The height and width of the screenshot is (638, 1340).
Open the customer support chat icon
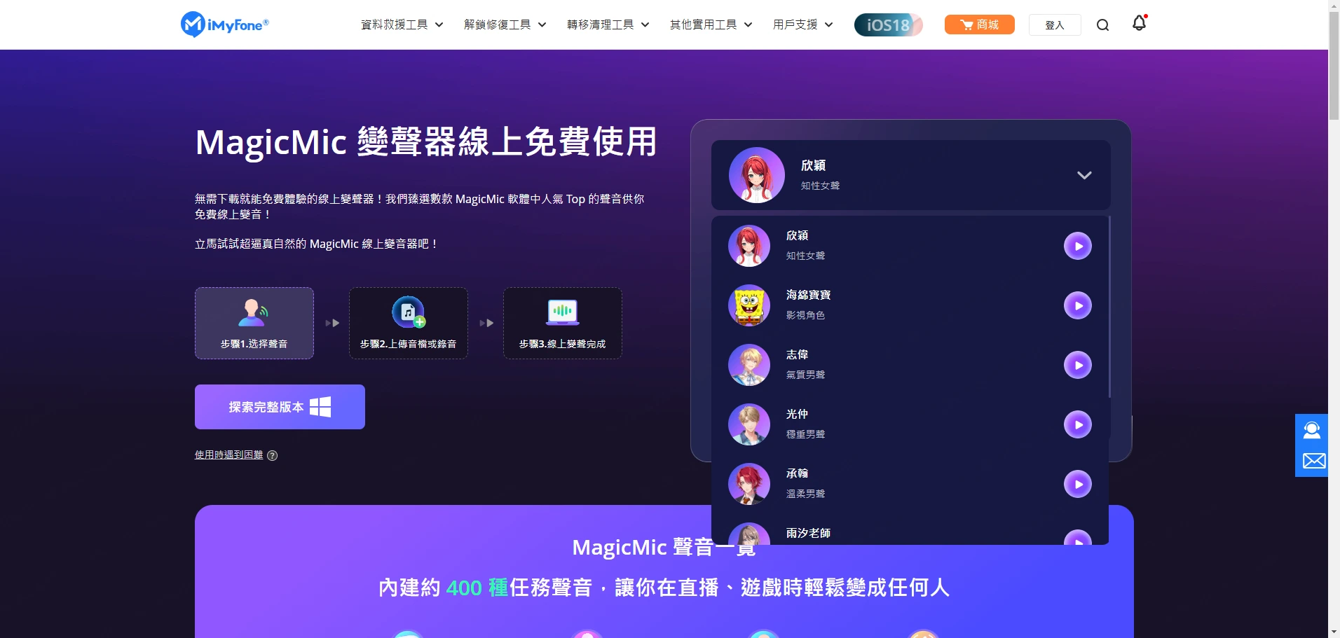[1312, 430]
